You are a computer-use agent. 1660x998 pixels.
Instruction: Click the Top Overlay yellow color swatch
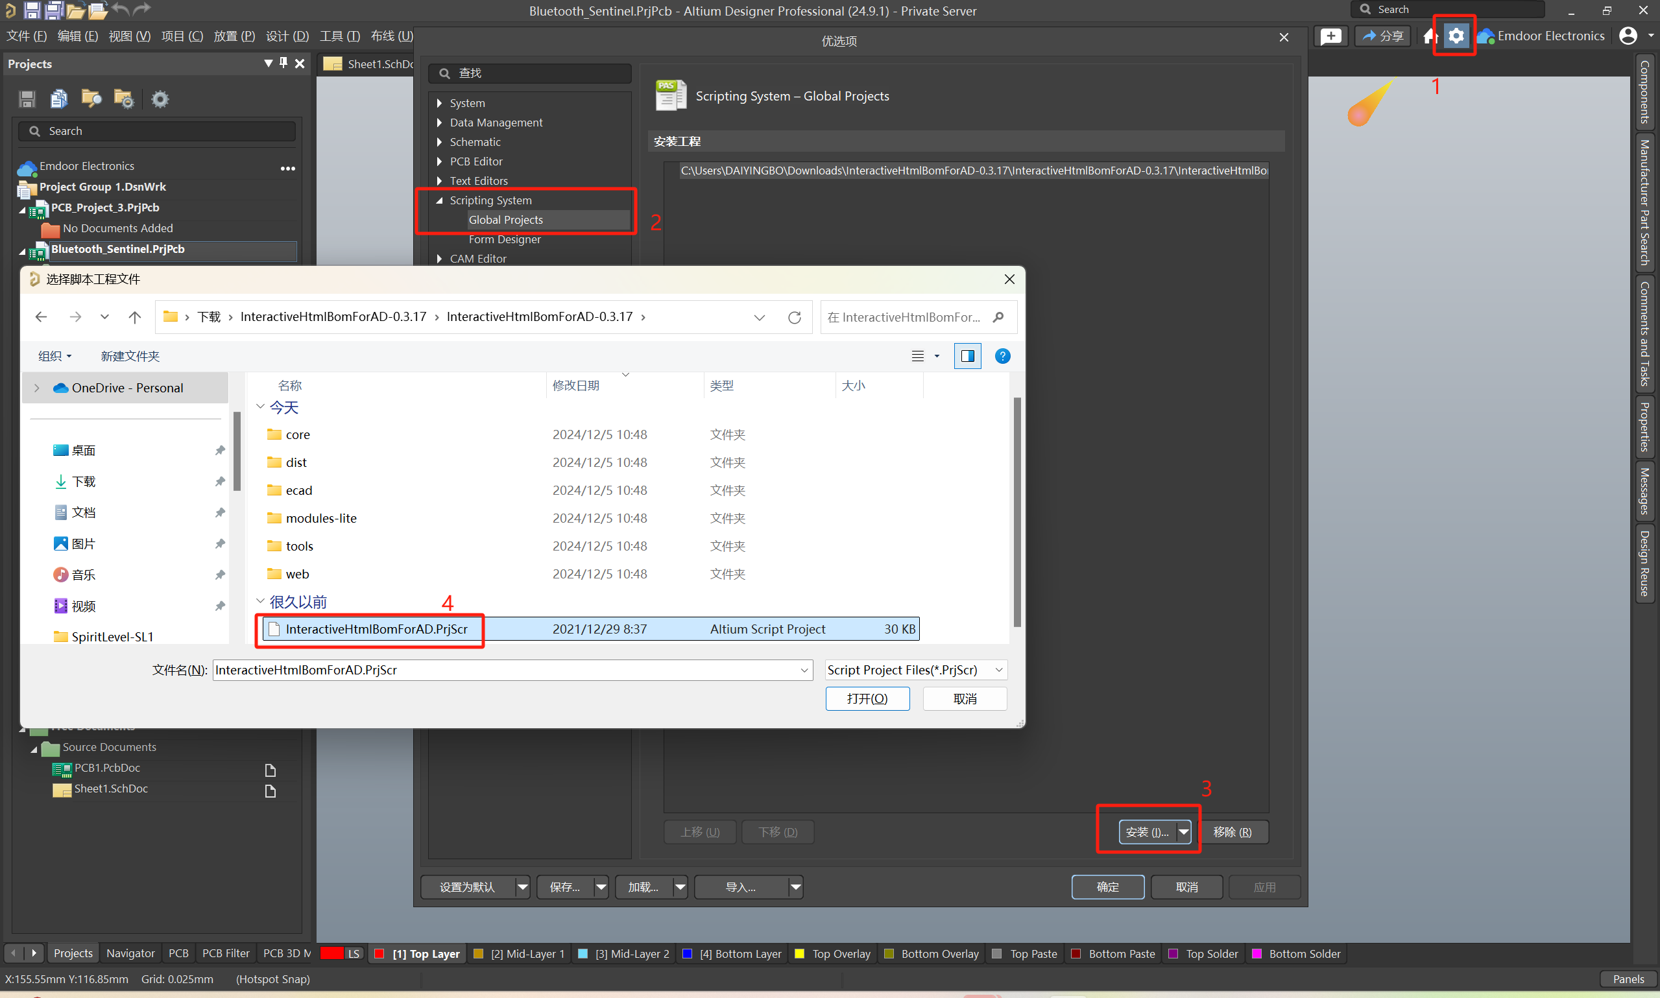click(x=800, y=953)
